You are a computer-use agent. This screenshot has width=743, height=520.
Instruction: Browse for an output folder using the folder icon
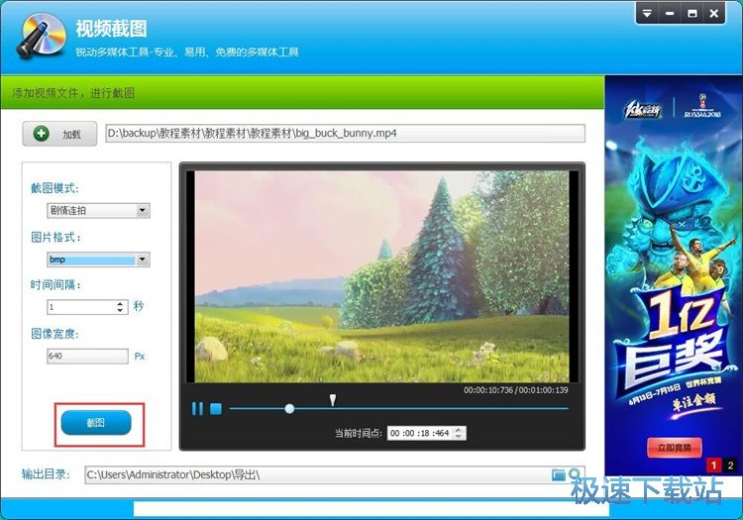coord(559,474)
